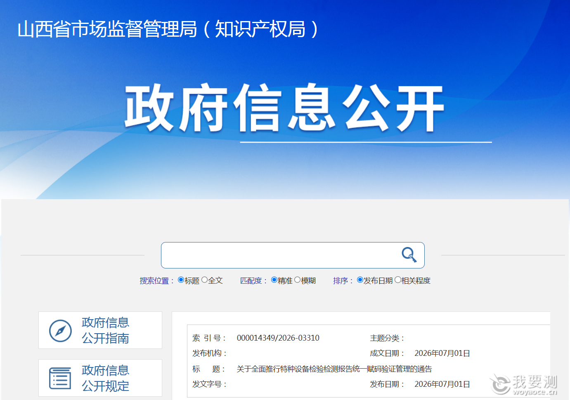Click the compass icon for 政府信息公开指南

pyautogui.click(x=60, y=331)
